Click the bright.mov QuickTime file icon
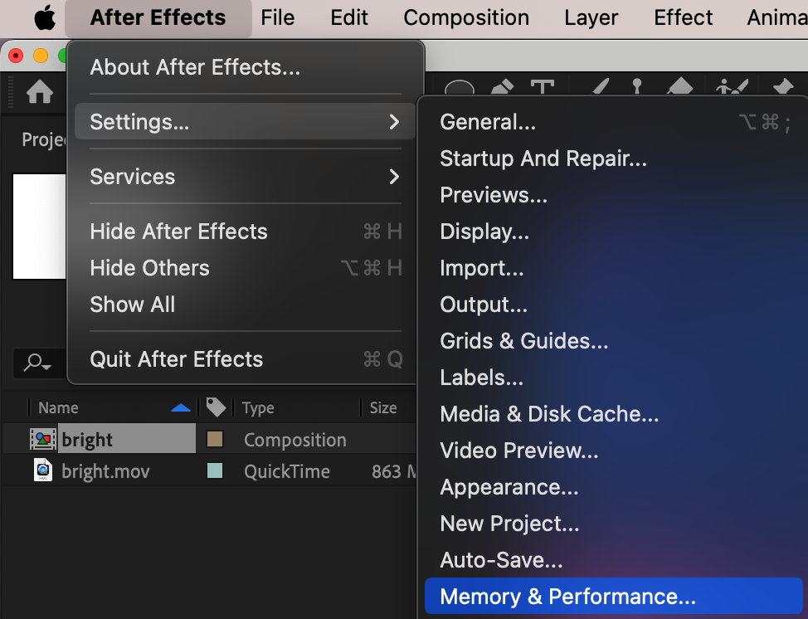The image size is (808, 619). [42, 471]
